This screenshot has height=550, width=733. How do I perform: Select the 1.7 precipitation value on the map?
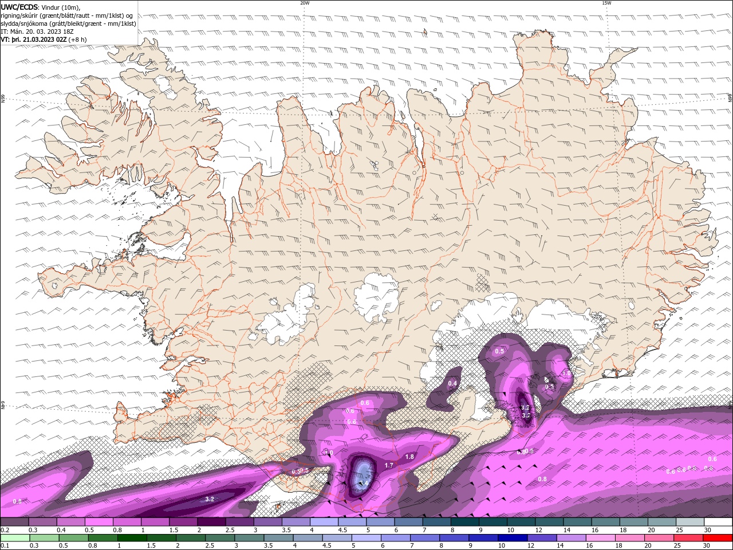click(x=389, y=465)
